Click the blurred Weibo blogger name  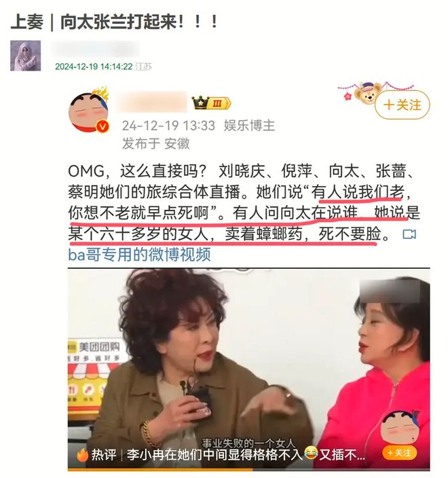(152, 102)
